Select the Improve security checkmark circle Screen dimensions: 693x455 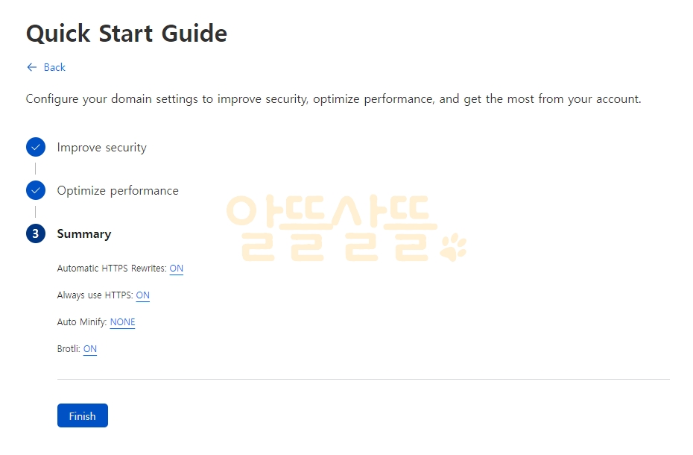click(36, 148)
